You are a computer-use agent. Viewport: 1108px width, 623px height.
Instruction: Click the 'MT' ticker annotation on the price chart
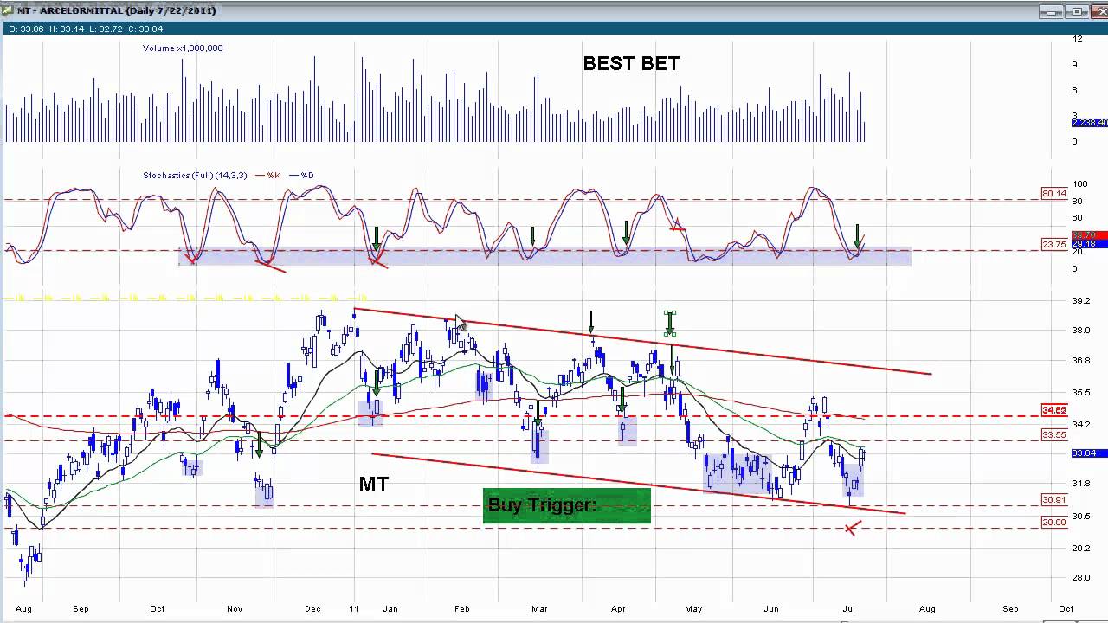[374, 485]
